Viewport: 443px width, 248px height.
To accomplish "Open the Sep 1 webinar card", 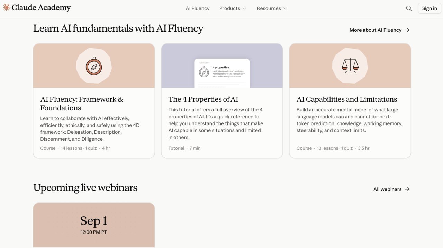I will [x=94, y=225].
